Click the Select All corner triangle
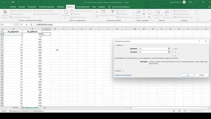211x119 pixels. click(2, 29)
